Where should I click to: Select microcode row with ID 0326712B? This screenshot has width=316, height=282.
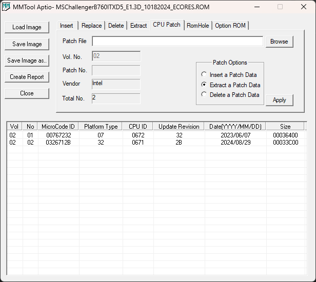click(156, 143)
